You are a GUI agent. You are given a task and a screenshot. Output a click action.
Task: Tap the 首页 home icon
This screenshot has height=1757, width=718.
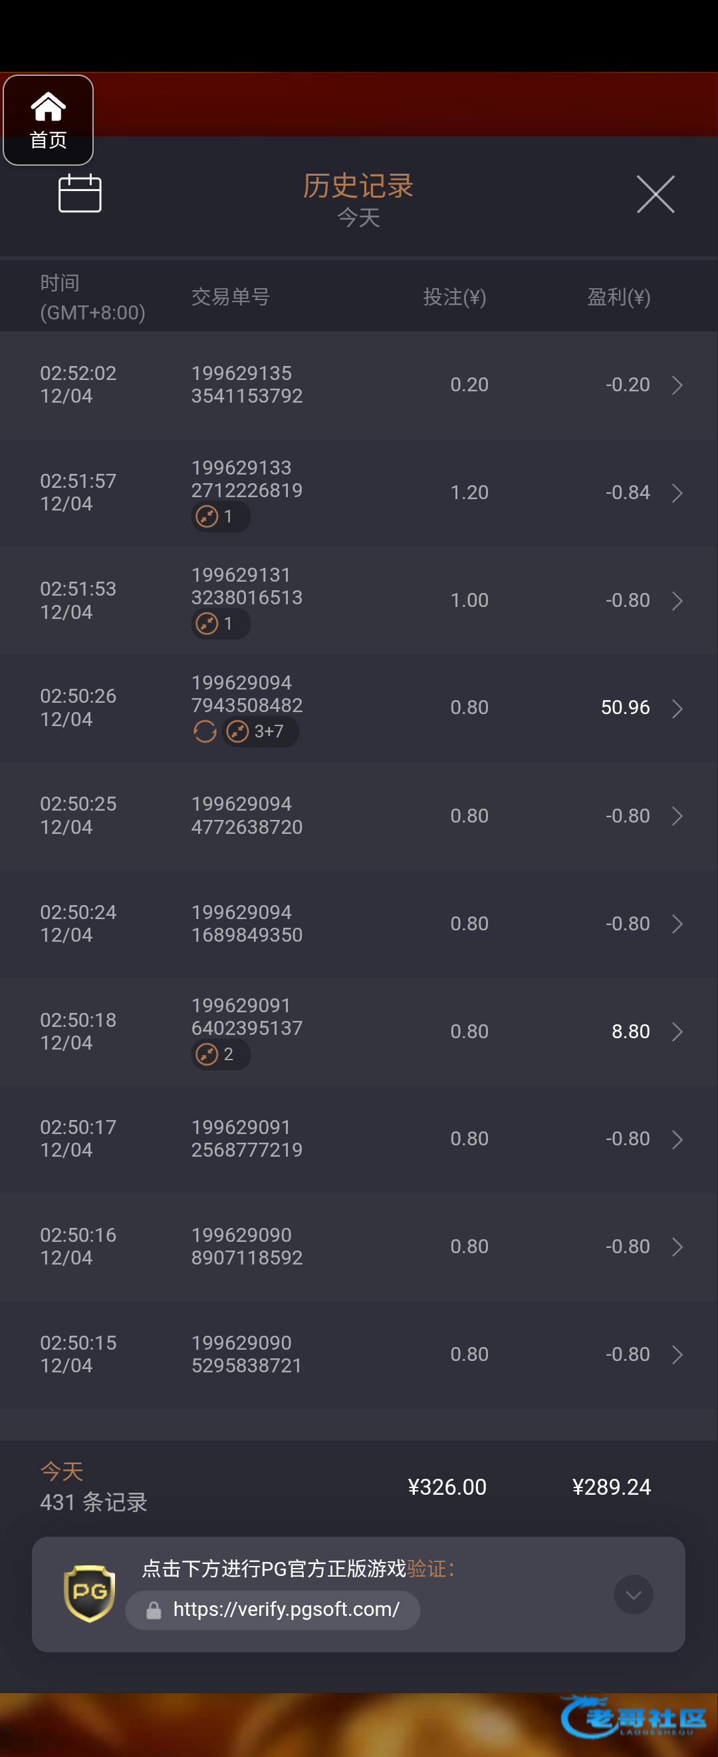point(48,119)
